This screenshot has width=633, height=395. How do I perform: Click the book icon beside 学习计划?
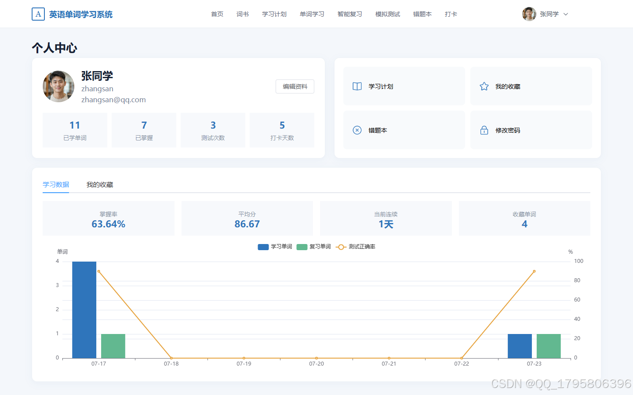[357, 86]
